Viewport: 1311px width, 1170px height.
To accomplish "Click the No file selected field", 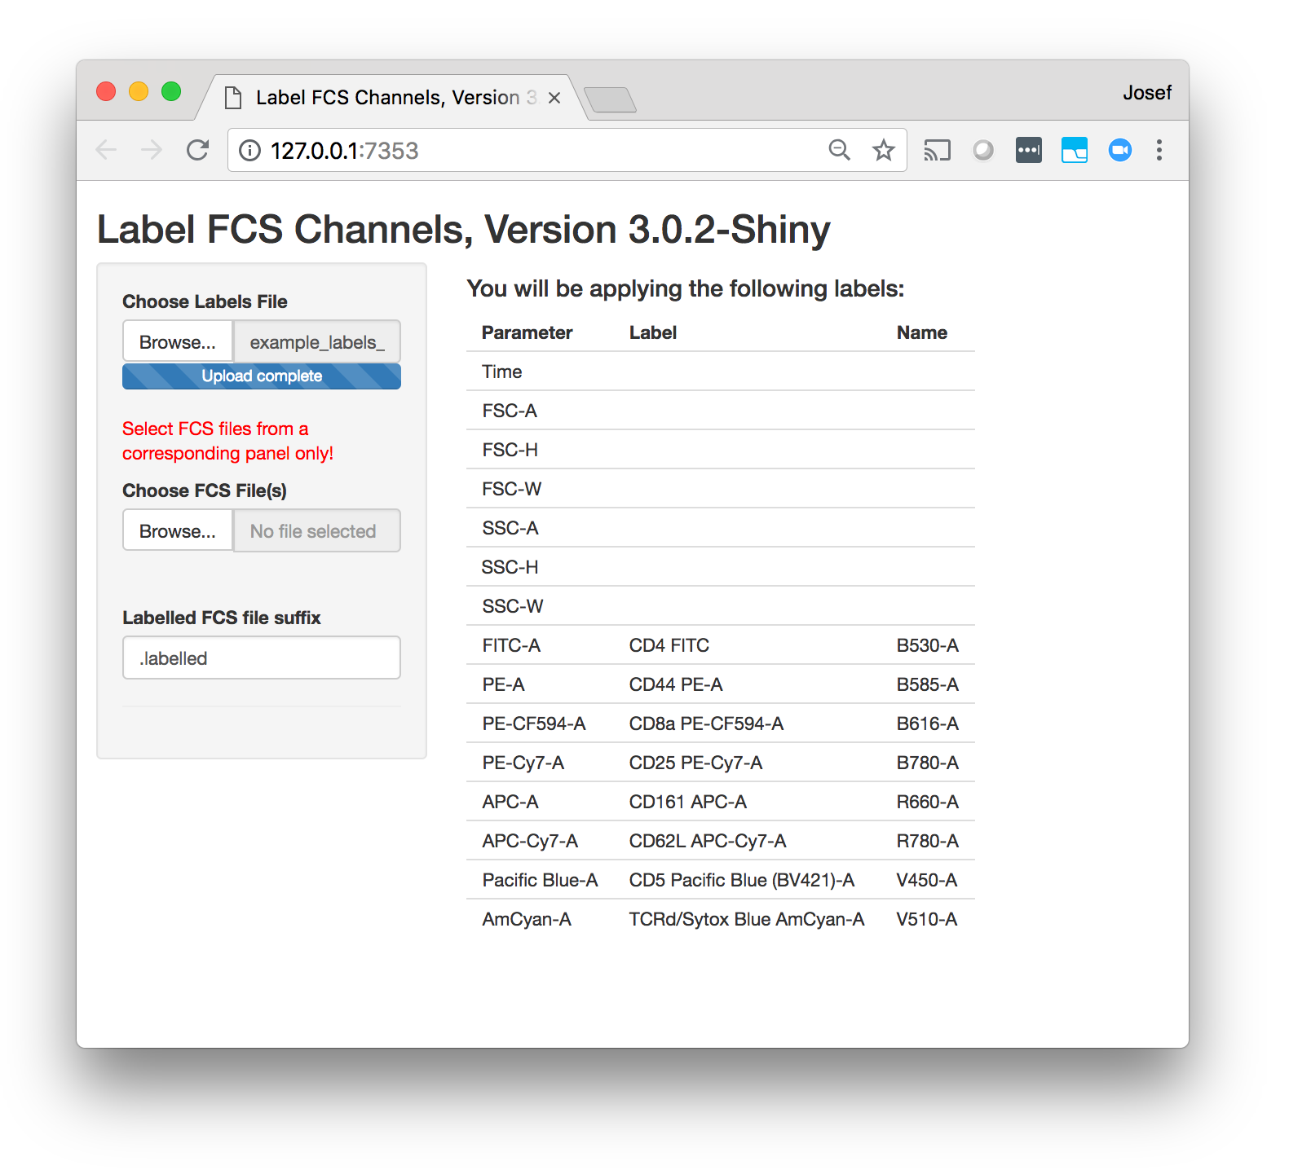I will coord(316,531).
